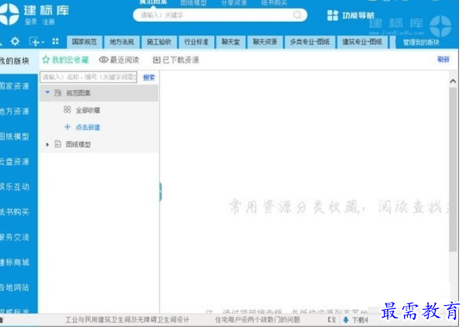The image size is (466, 333).
Task: Open the 建筑专业-图纸 tab
Action: 362,42
